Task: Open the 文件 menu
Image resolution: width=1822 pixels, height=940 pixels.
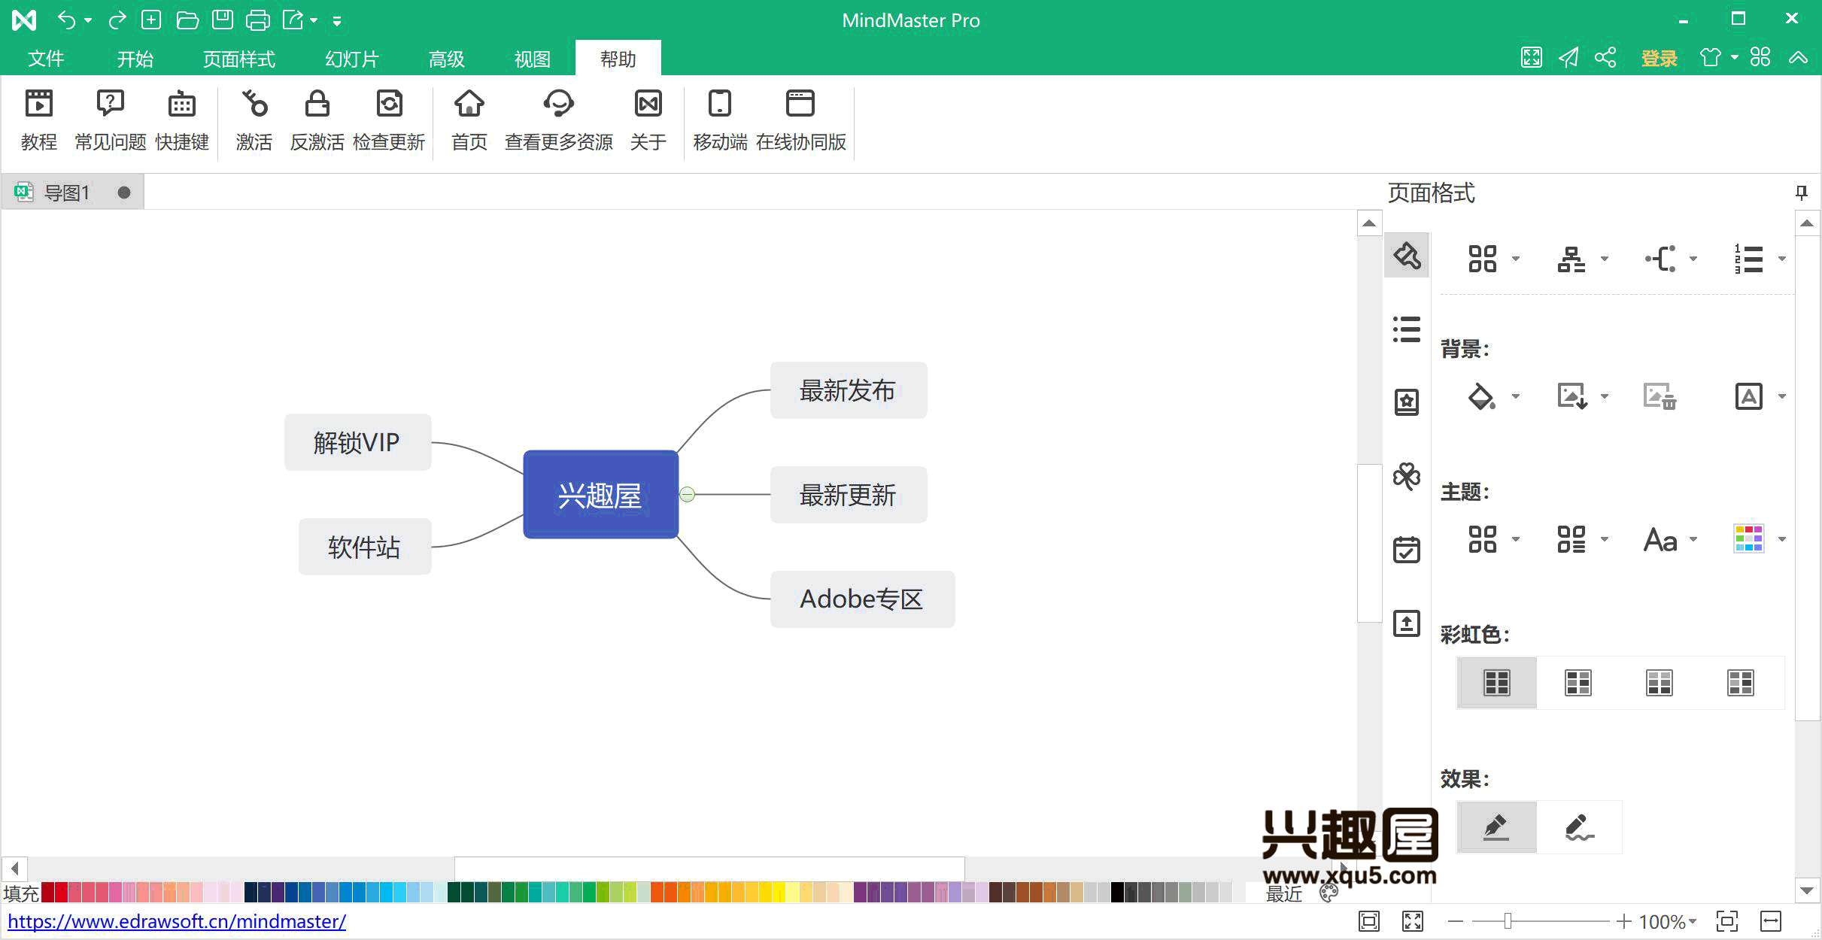Action: pyautogui.click(x=46, y=59)
